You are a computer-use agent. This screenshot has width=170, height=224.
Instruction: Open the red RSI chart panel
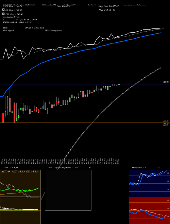click(149, 210)
